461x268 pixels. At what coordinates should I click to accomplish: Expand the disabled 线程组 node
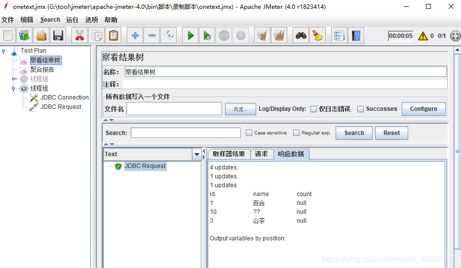(13, 79)
